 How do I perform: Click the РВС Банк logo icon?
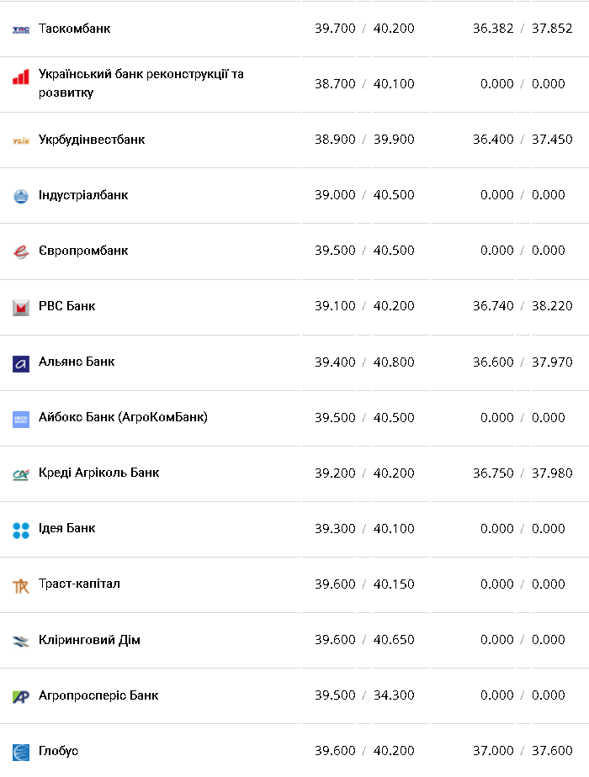[x=21, y=307]
